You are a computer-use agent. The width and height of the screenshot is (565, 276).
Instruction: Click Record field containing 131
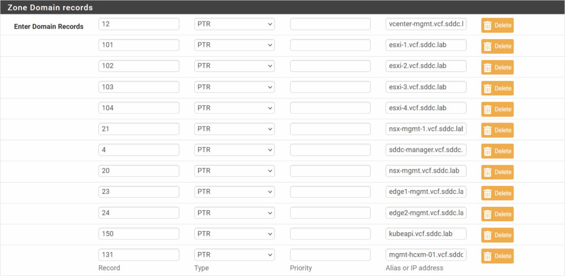[138, 254]
